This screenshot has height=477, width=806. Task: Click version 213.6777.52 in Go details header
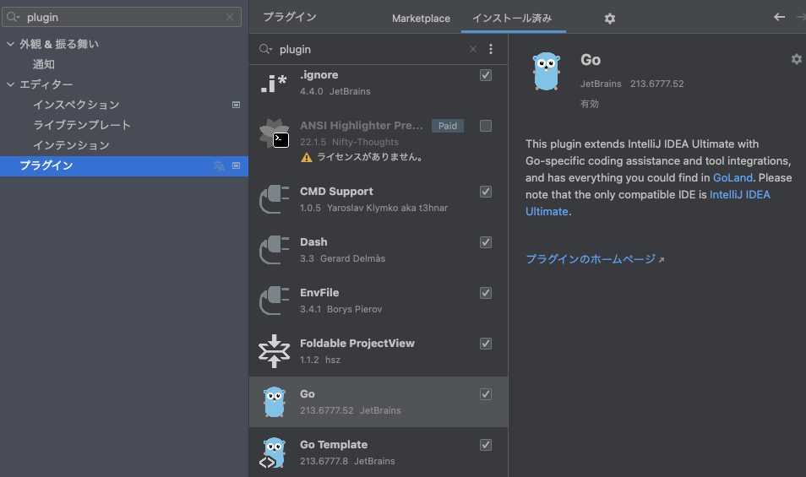[657, 84]
